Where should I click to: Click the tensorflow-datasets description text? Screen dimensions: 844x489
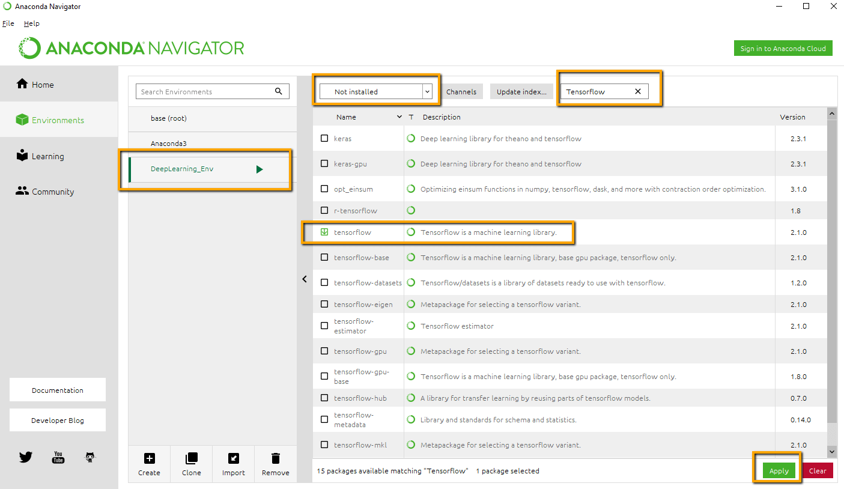coord(543,282)
